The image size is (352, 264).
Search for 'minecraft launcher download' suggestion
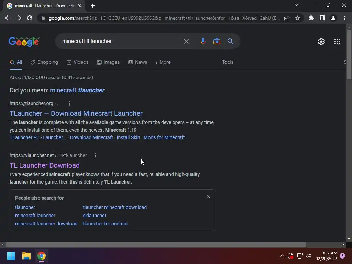(x=46, y=224)
